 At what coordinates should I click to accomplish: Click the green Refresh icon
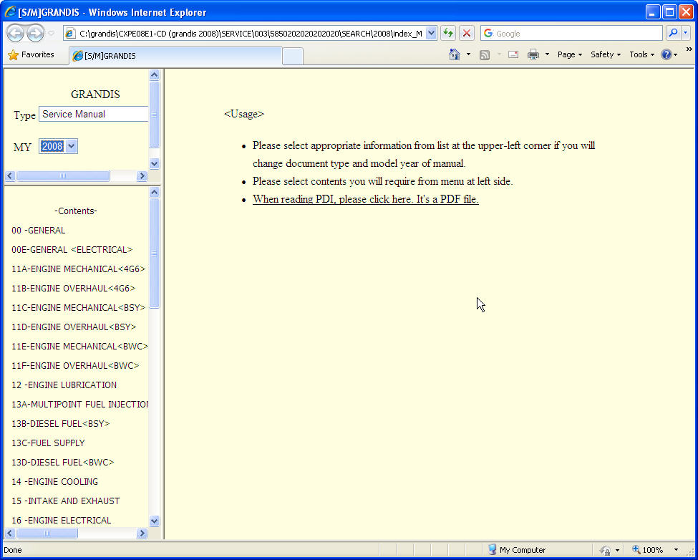coord(448,34)
